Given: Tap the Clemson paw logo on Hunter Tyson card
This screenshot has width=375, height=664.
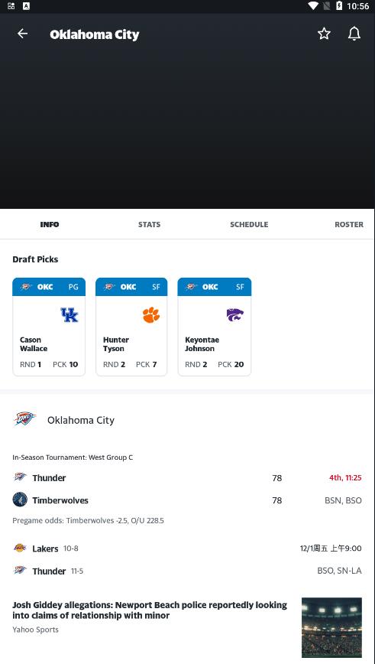Looking at the screenshot, I should 151,315.
